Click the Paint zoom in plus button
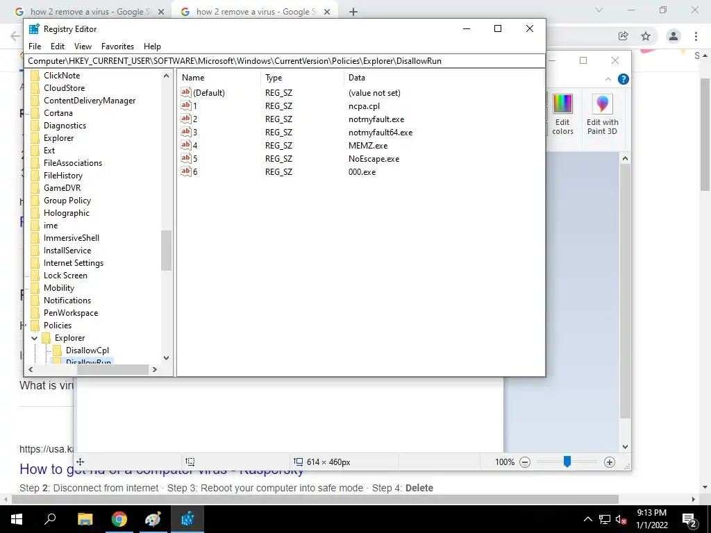This screenshot has width=711, height=533. (x=610, y=462)
